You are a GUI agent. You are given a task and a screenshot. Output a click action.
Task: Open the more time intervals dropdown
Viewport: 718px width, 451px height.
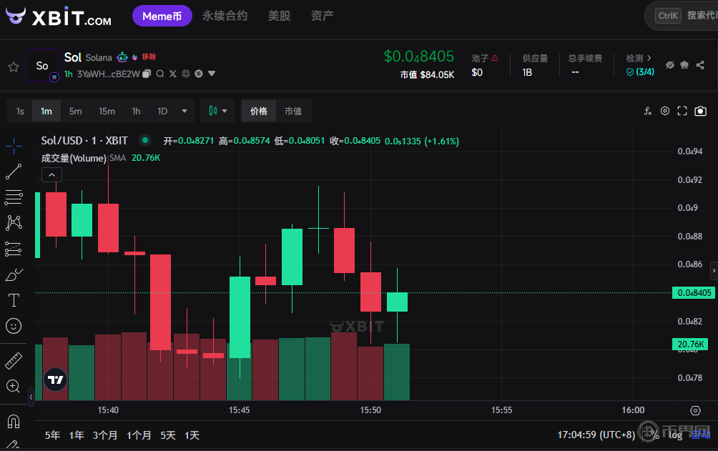[185, 111]
